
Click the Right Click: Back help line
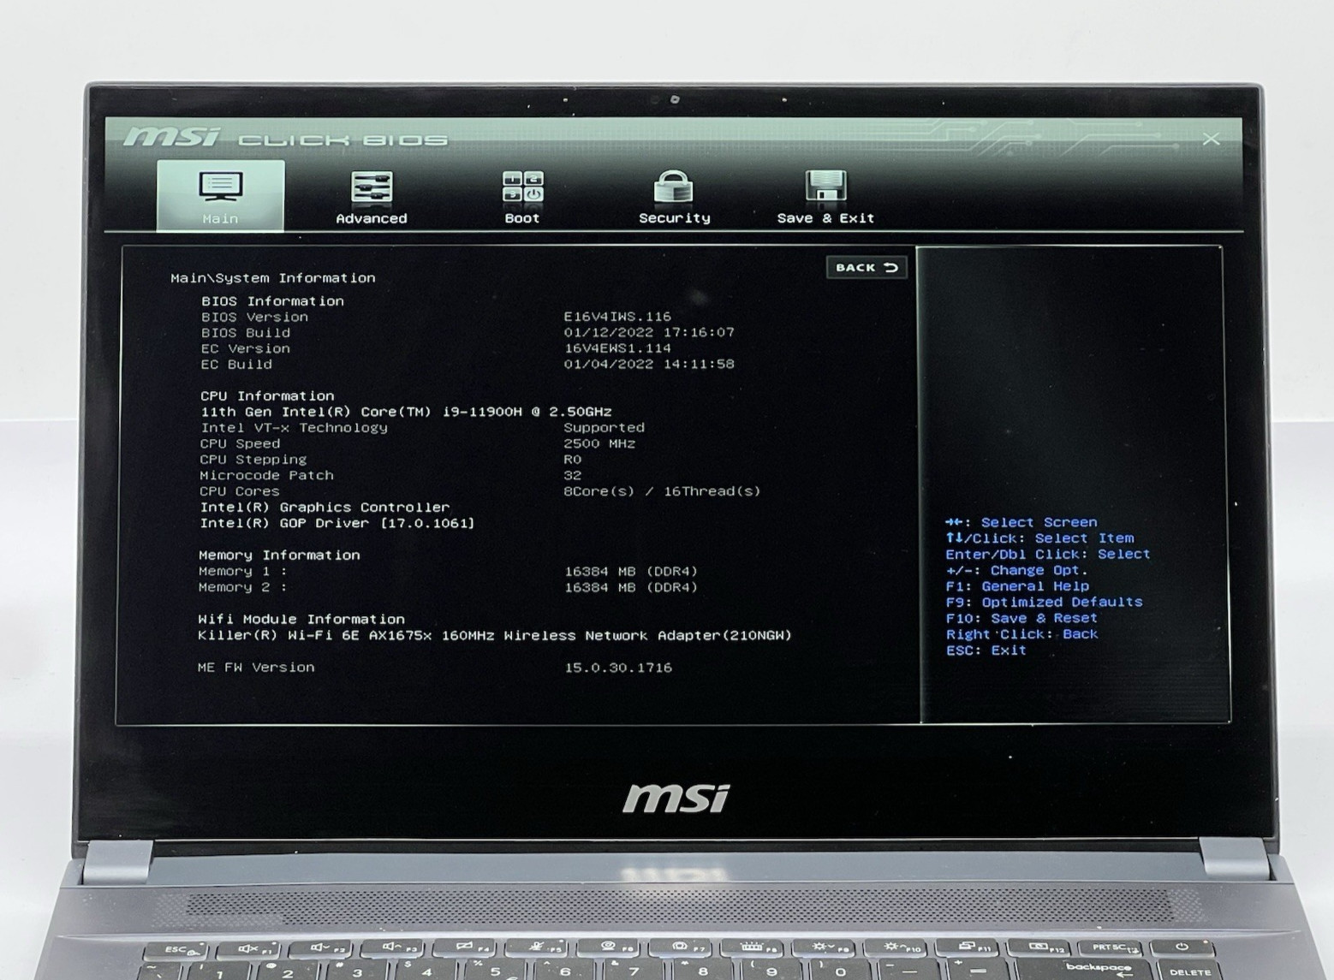tap(1021, 635)
